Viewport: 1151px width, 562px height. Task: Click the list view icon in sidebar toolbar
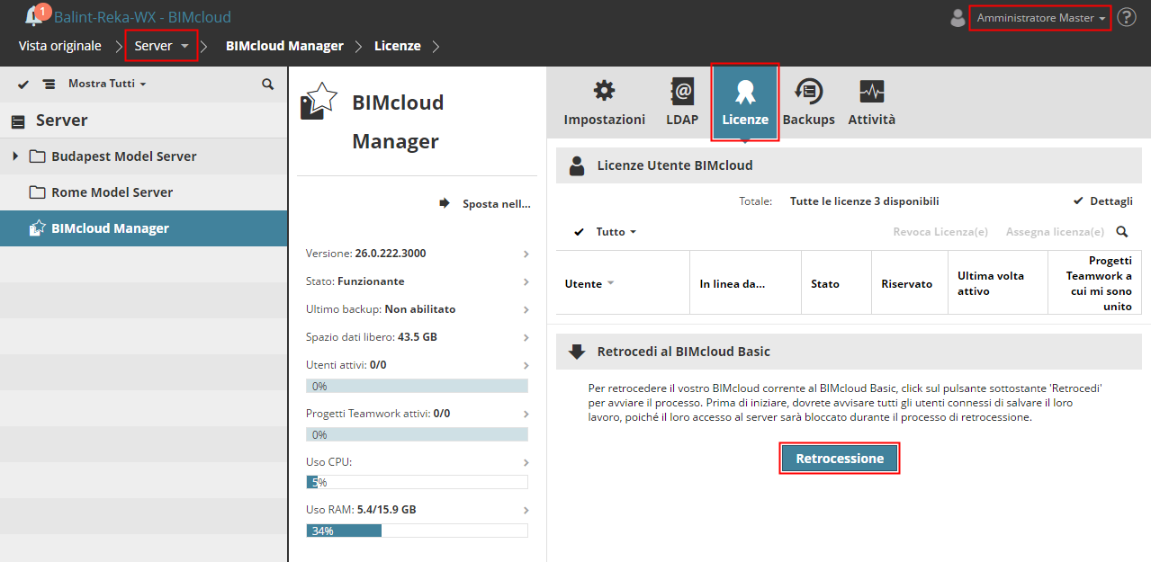tap(49, 84)
